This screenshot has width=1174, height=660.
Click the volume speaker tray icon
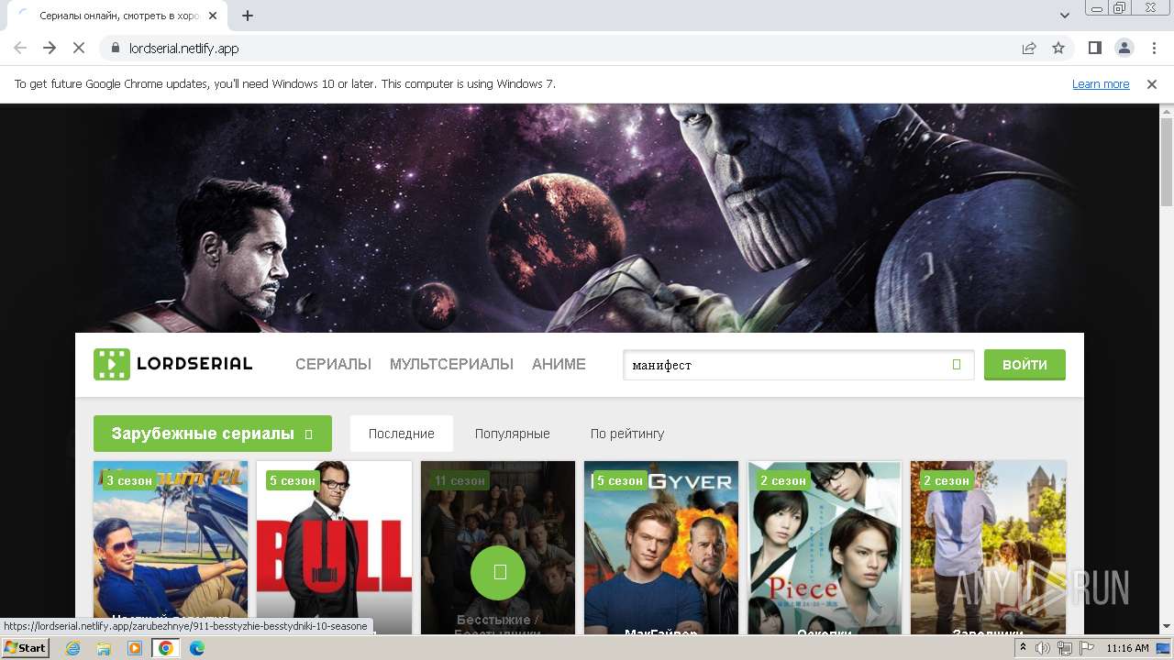tap(1043, 648)
